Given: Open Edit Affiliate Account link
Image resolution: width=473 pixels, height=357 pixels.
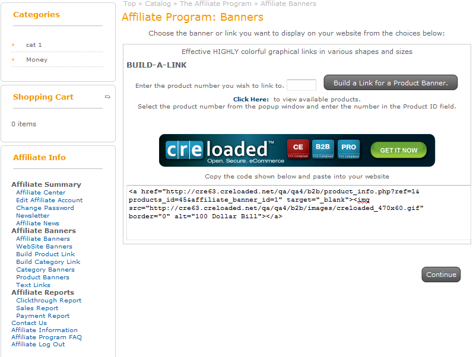Looking at the screenshot, I should pos(49,200).
